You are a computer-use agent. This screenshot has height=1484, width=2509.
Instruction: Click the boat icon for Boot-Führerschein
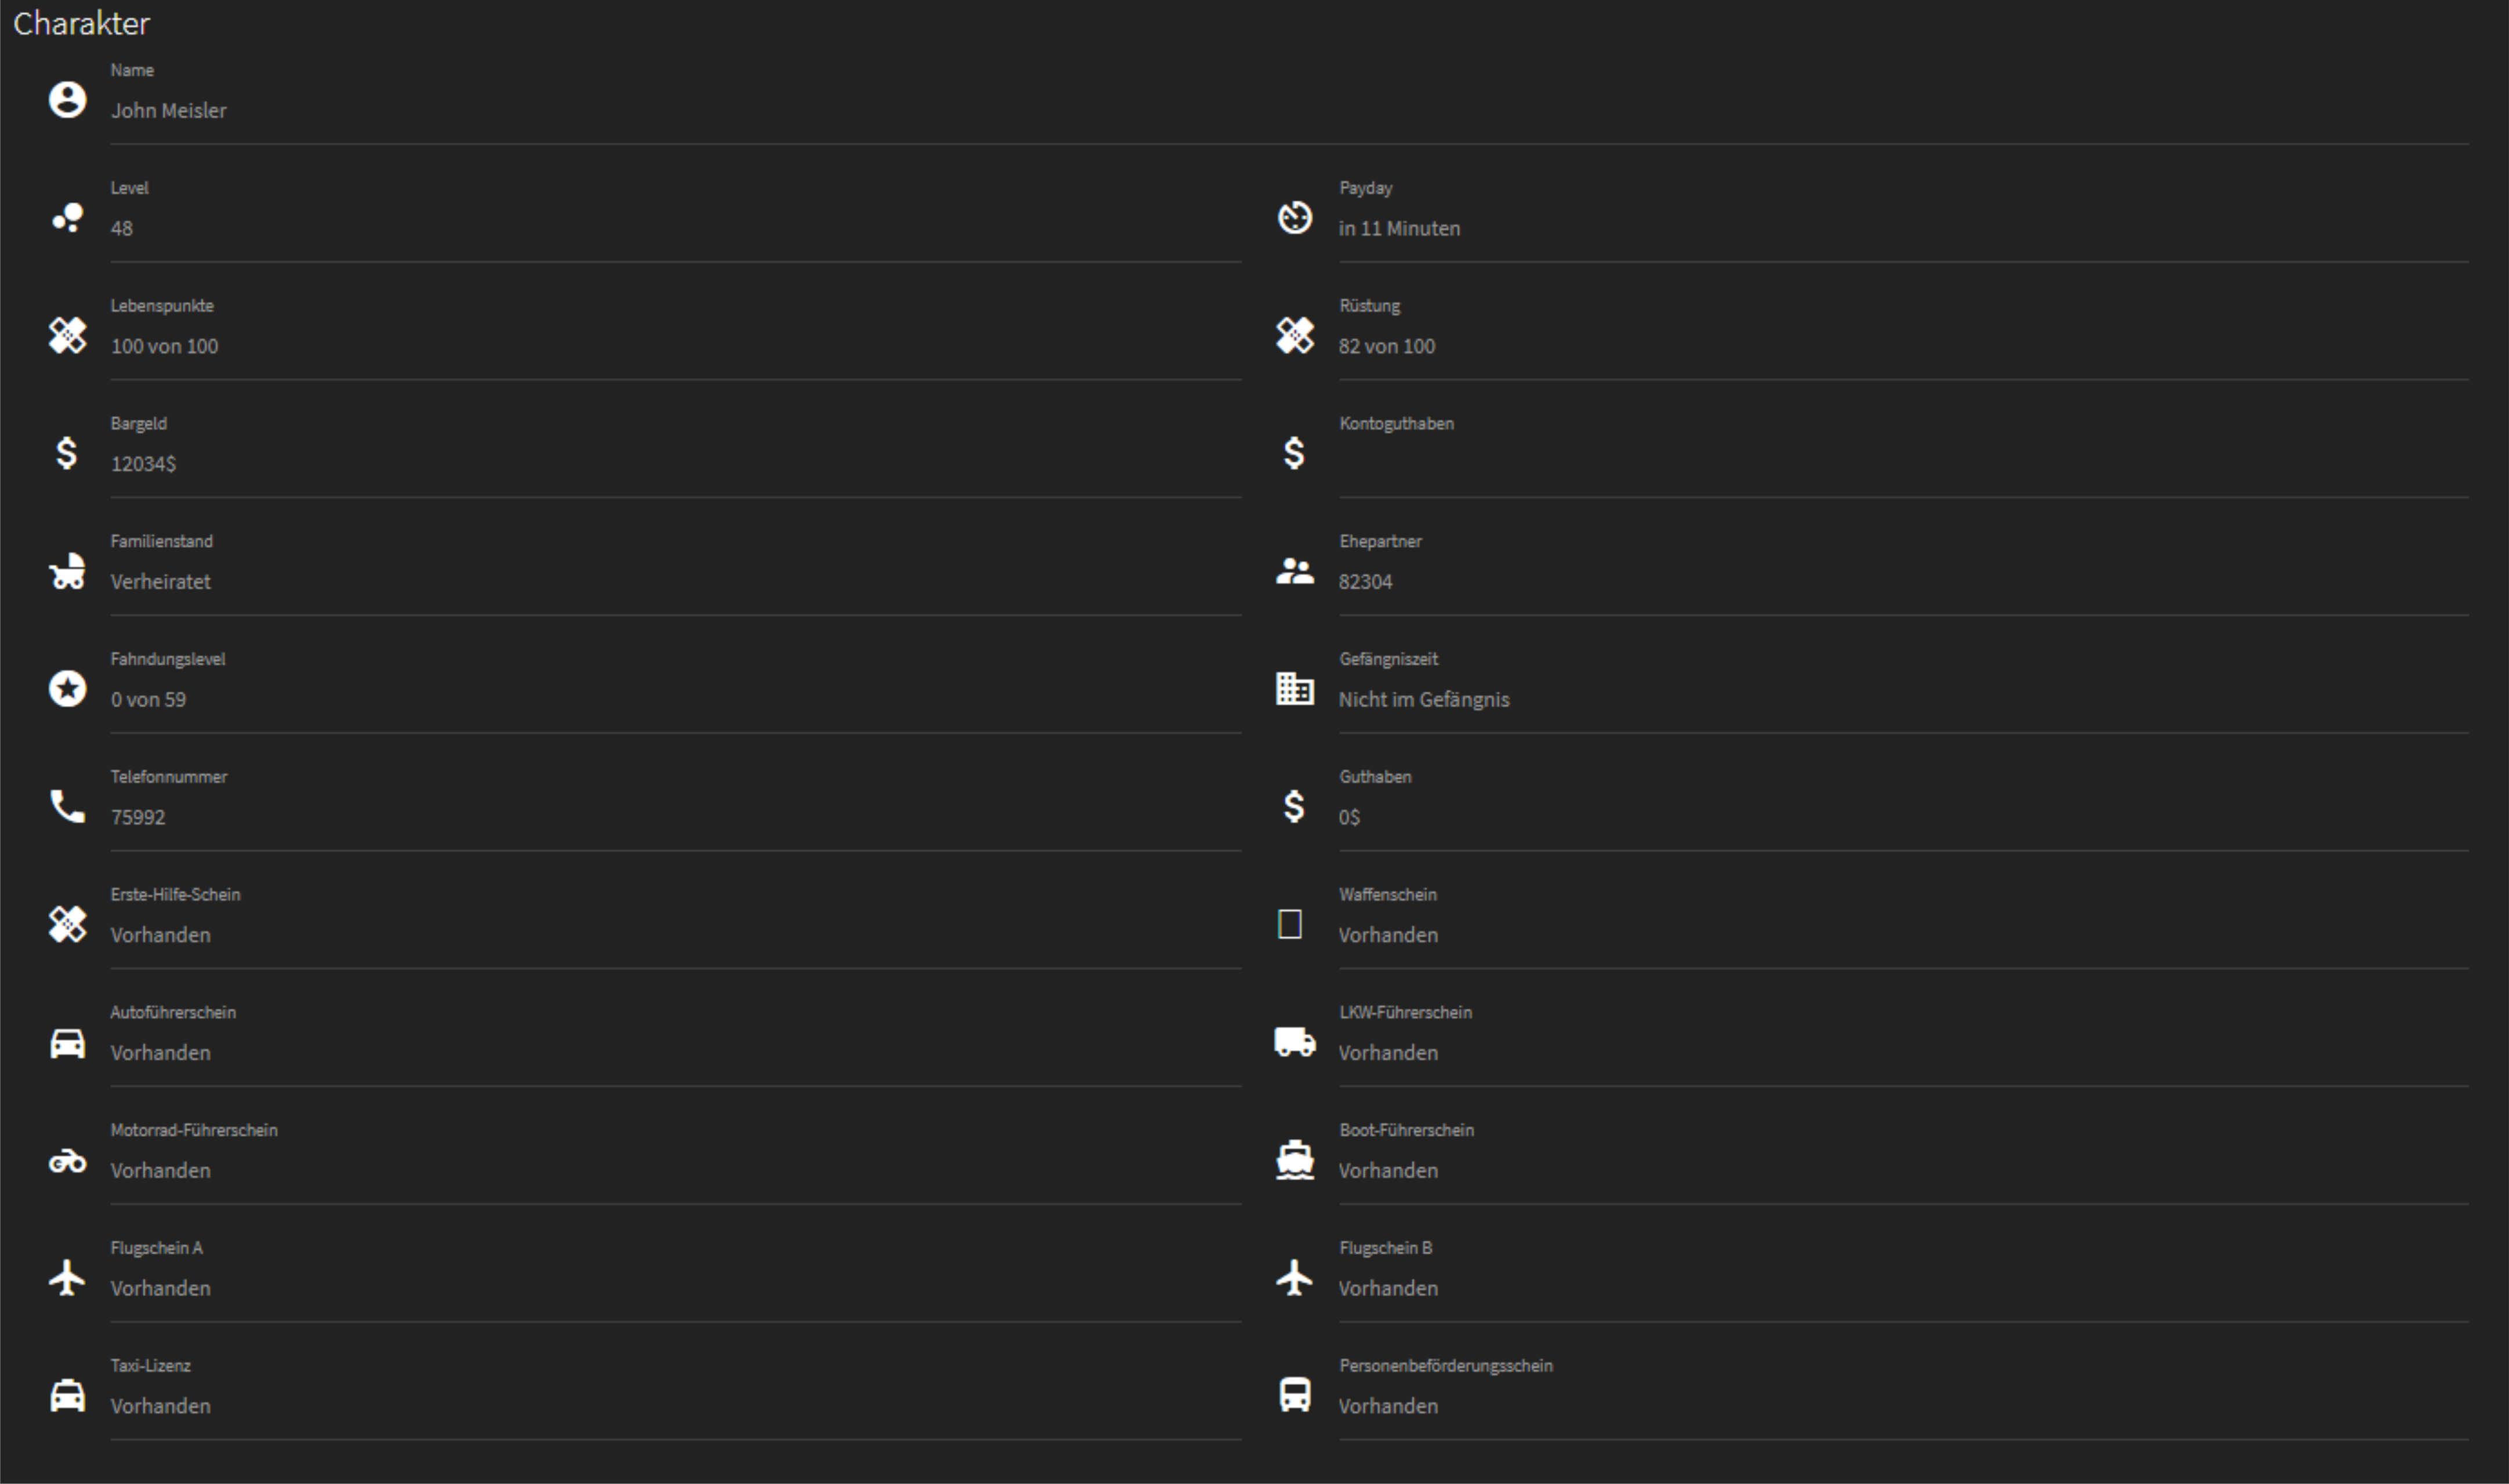coord(1295,1160)
